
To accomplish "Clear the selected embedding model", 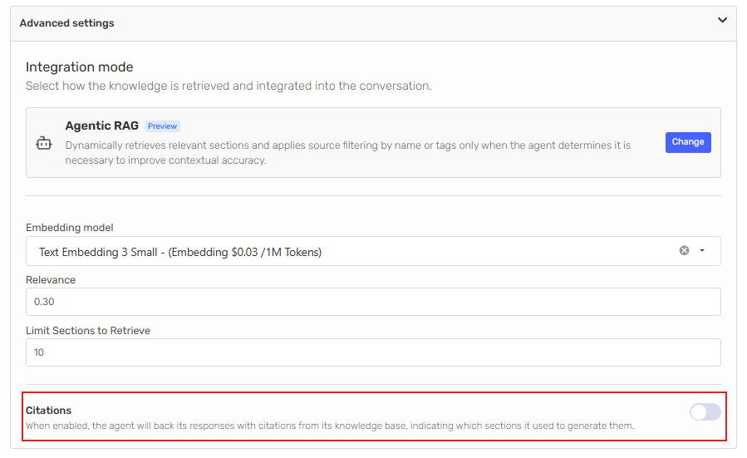I will click(x=684, y=251).
